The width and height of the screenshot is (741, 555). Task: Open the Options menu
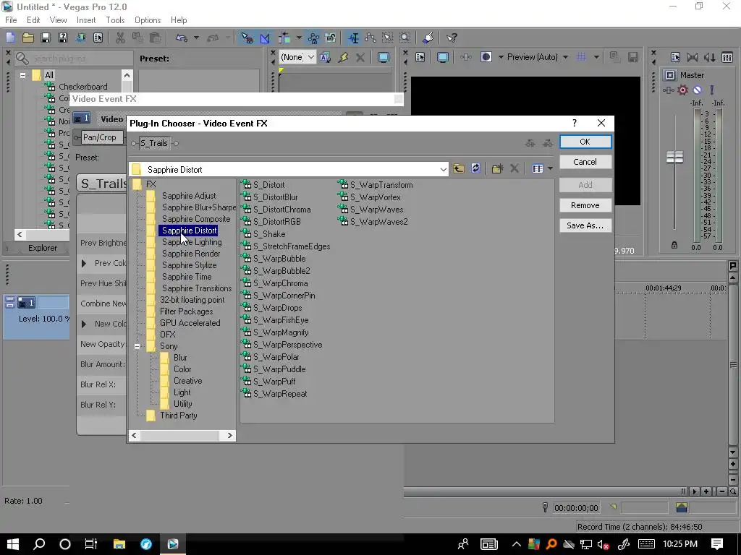(x=148, y=20)
